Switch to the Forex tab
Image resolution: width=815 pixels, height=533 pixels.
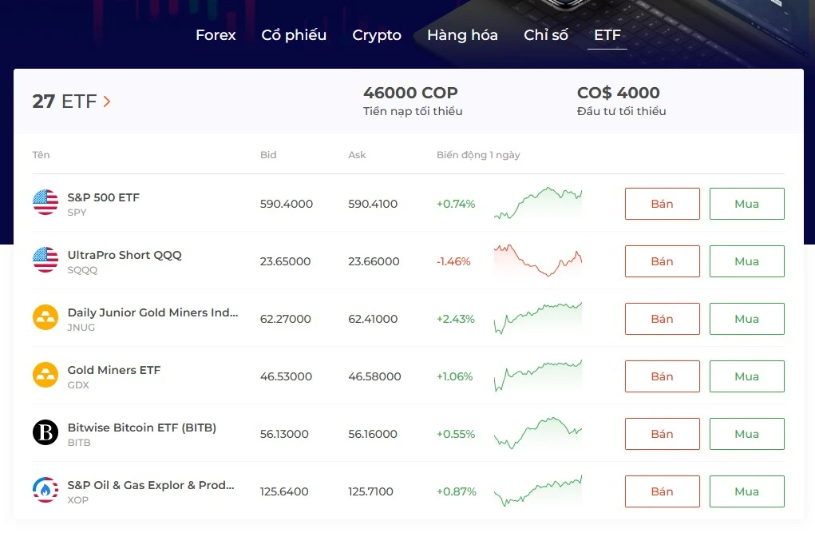tap(216, 35)
